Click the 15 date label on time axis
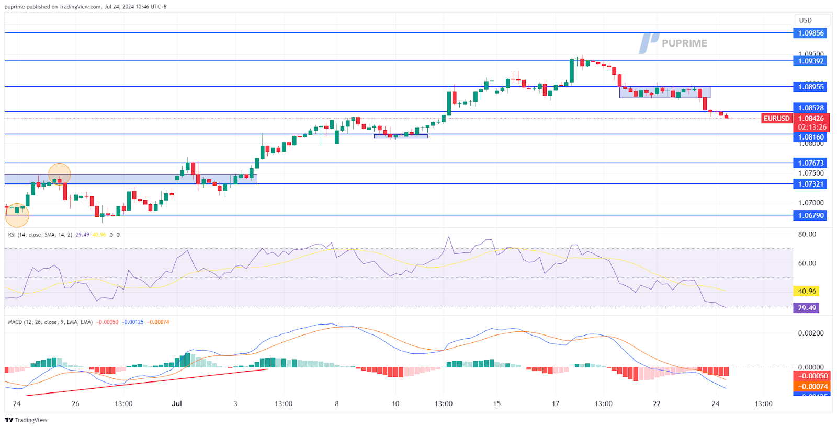 (496, 403)
